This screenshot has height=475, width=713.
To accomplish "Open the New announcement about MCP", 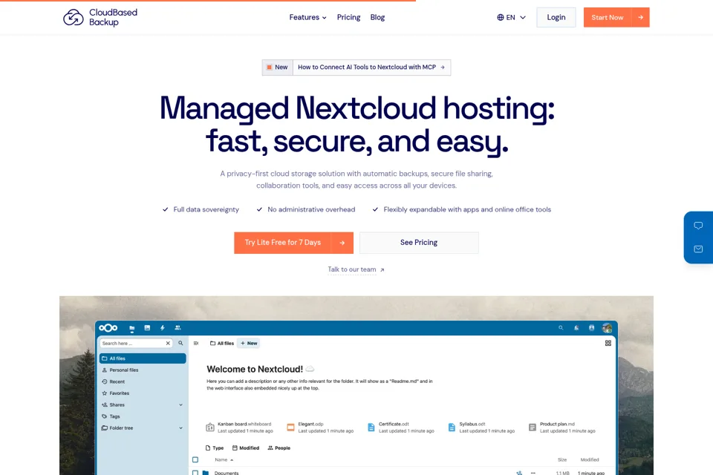I will 356,68.
